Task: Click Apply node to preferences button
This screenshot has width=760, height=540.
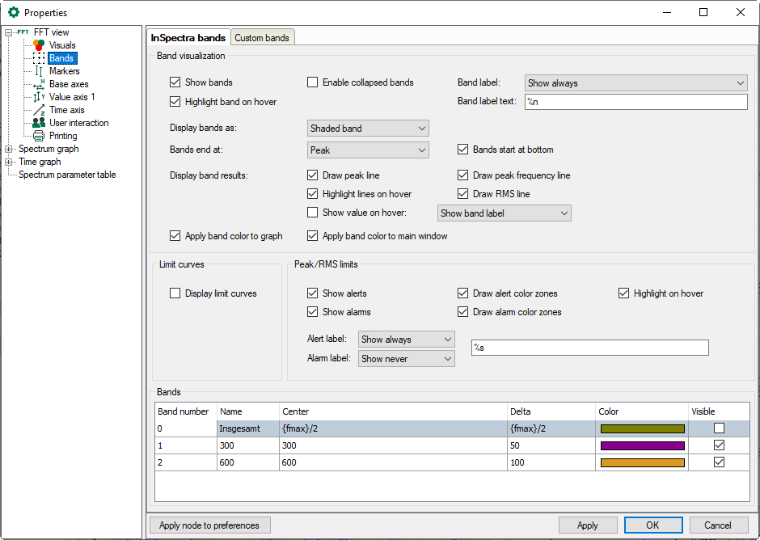Action: tap(209, 525)
